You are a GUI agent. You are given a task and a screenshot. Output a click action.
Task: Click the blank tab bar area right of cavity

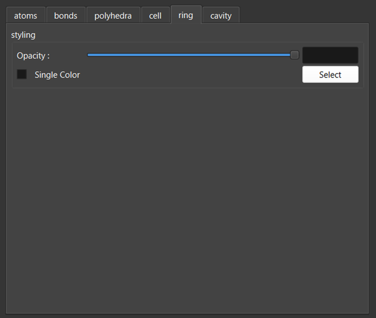[x=308, y=15]
